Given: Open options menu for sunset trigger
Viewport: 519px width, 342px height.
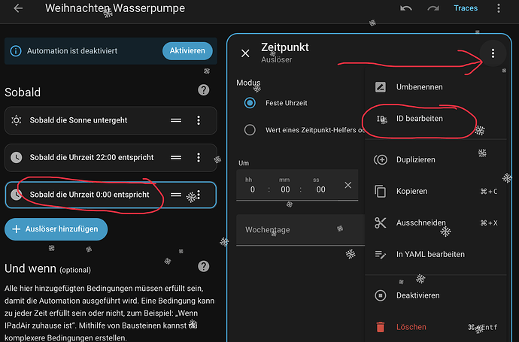Looking at the screenshot, I should 199,120.
